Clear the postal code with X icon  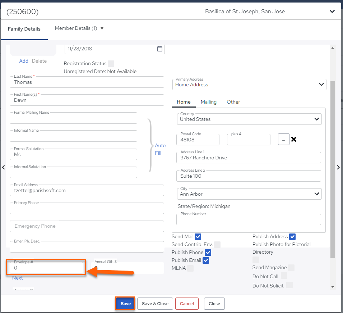[294, 139]
